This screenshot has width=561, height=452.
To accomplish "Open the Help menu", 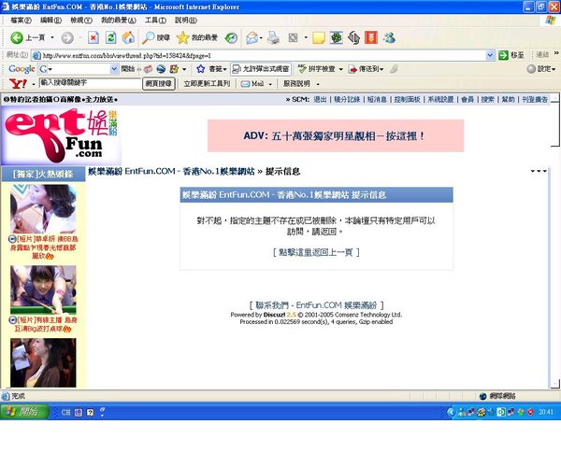I will [x=186, y=21].
